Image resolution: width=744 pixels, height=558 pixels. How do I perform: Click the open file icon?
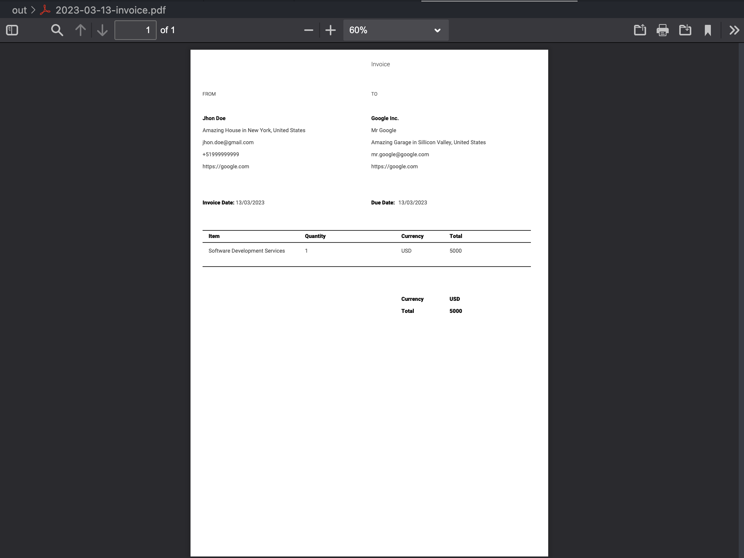coord(640,30)
